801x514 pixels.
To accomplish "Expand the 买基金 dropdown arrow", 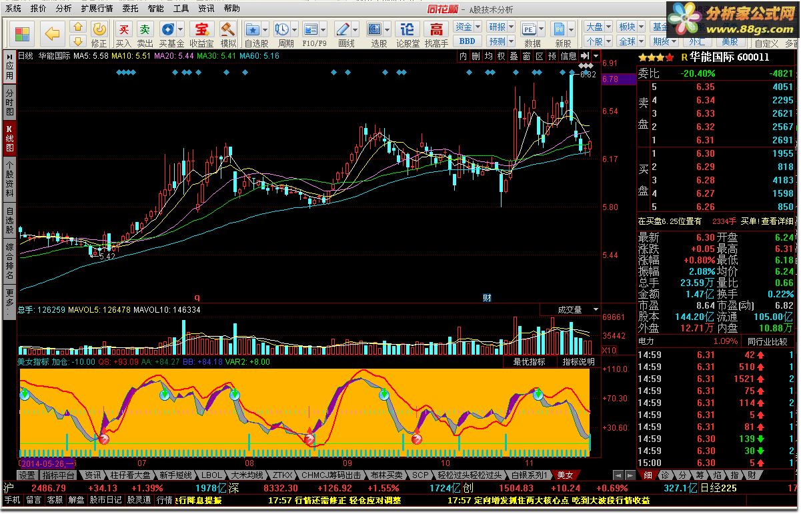I will [181, 29].
